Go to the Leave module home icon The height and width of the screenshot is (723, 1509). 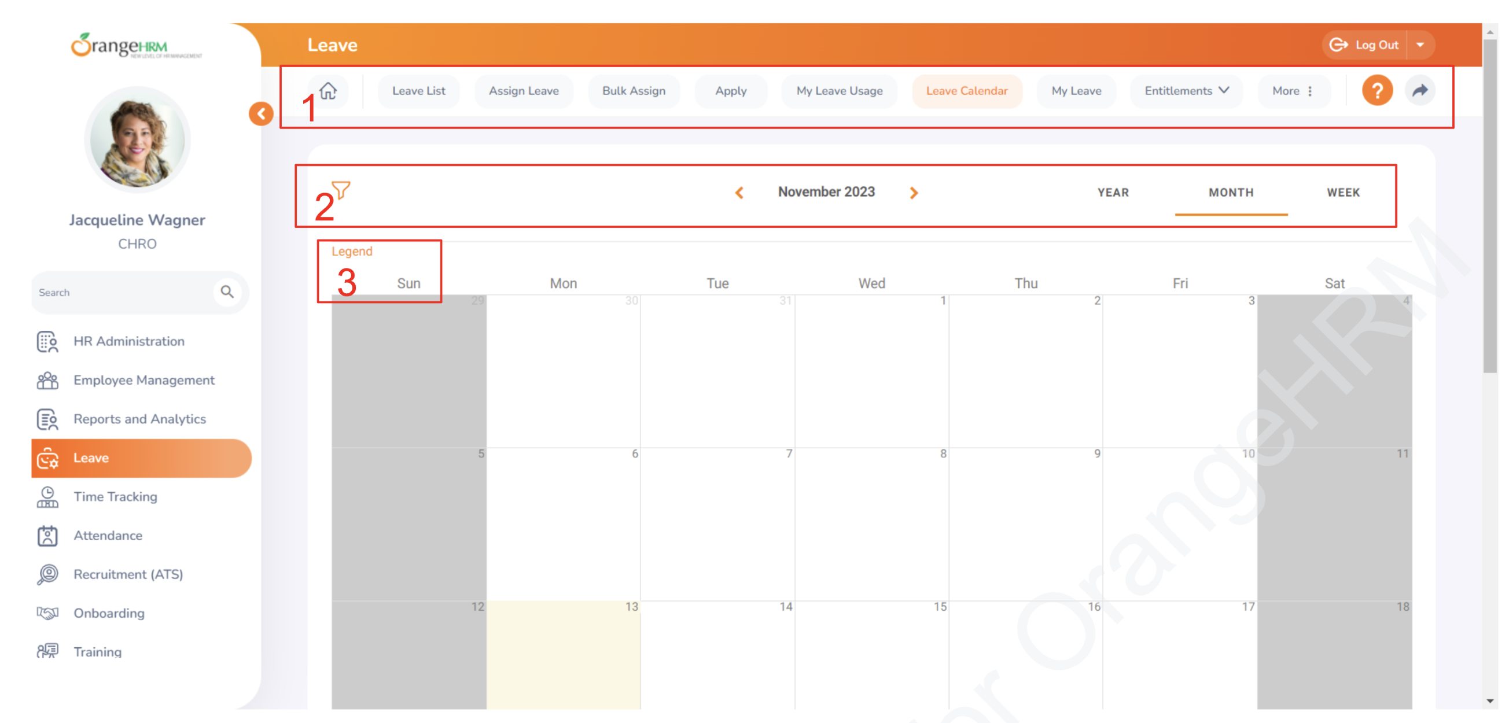coord(328,91)
